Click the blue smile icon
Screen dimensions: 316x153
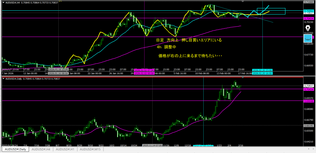(308, 38)
